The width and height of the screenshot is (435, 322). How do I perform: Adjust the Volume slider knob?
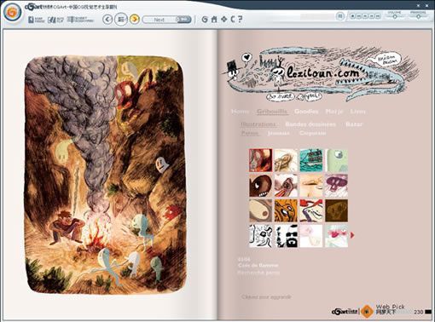[x=395, y=16]
